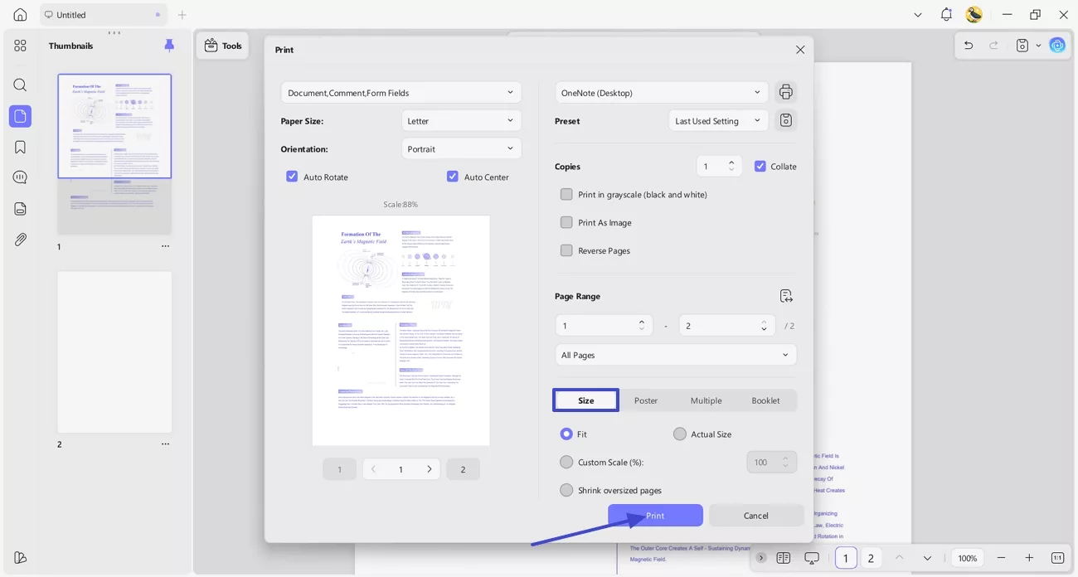The height and width of the screenshot is (577, 1078).
Task: Click the Print button
Action: pos(655,516)
